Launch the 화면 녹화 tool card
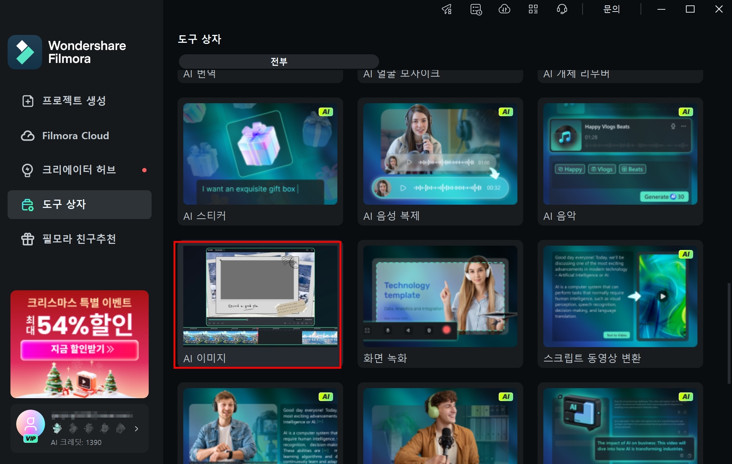 click(440, 304)
